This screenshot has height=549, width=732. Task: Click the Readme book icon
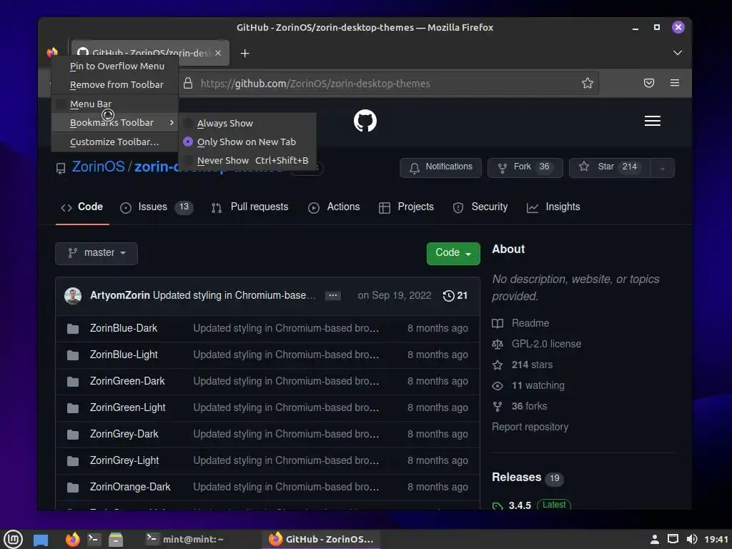click(x=498, y=323)
